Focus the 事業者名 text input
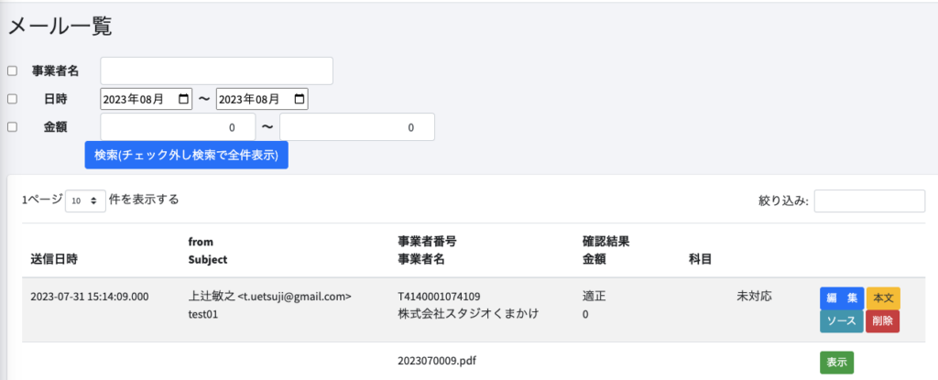The image size is (938, 380). point(216,71)
